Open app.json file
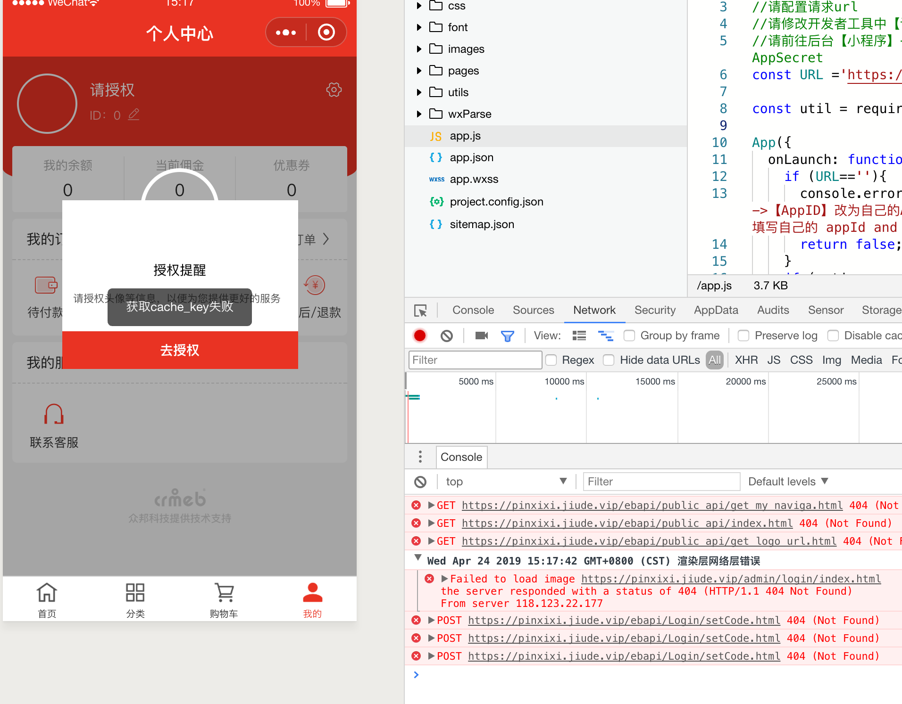Image resolution: width=902 pixels, height=704 pixels. pos(471,157)
